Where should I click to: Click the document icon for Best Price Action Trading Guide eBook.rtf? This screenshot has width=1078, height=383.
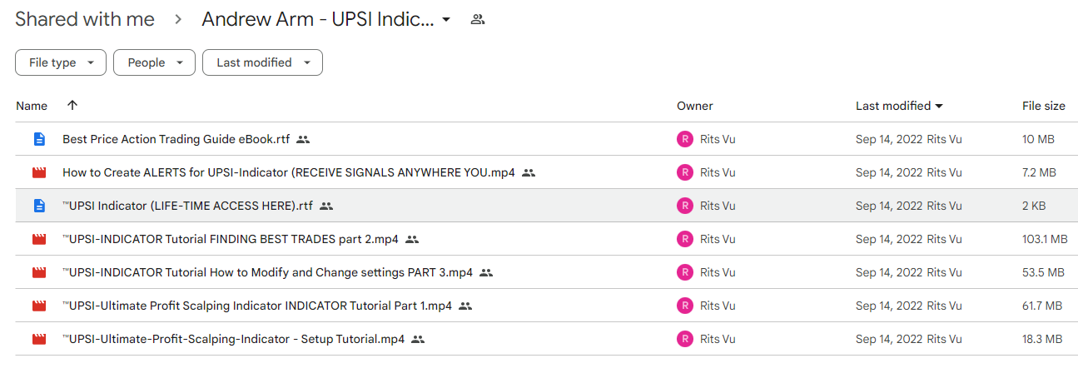[39, 139]
